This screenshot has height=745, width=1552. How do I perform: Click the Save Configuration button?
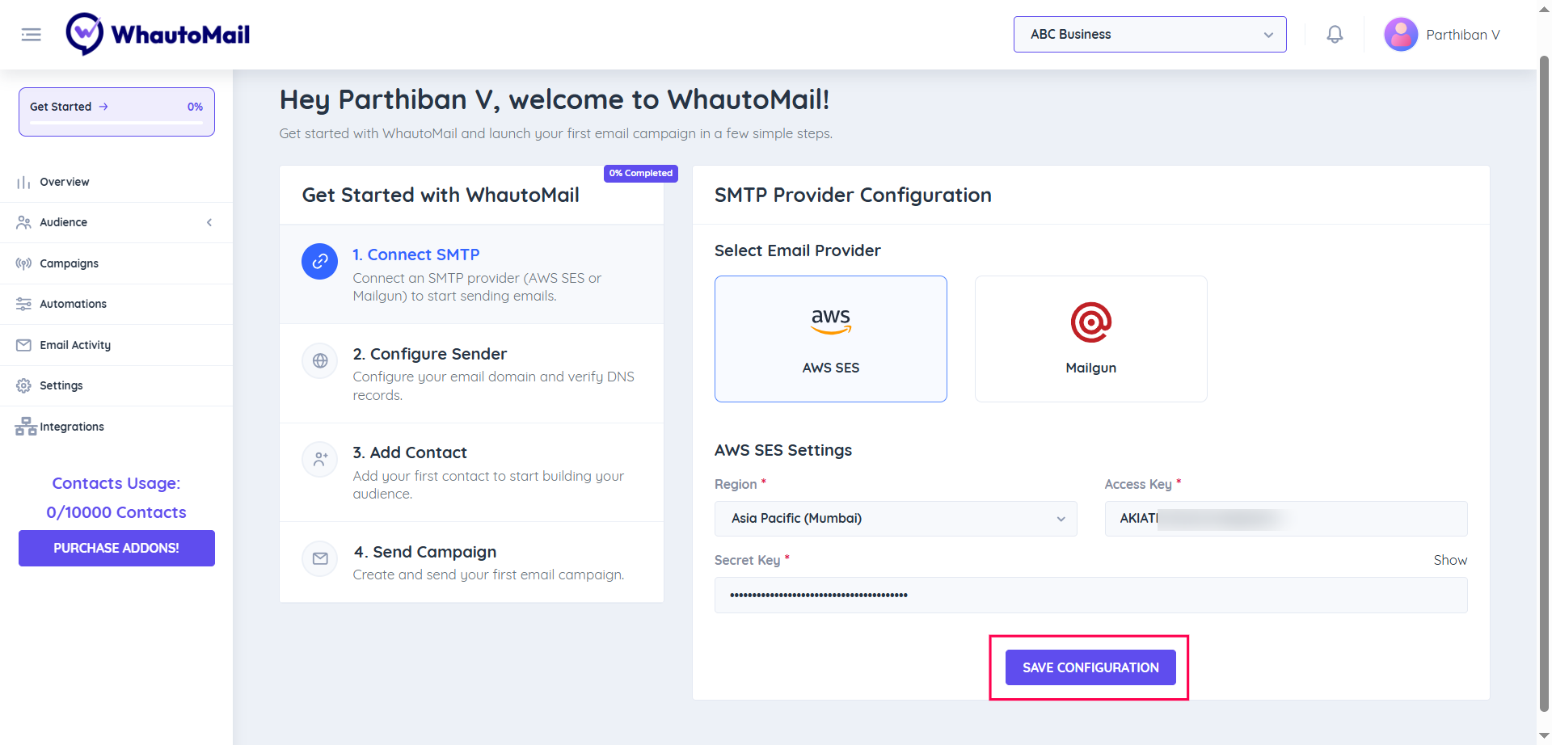(x=1090, y=667)
